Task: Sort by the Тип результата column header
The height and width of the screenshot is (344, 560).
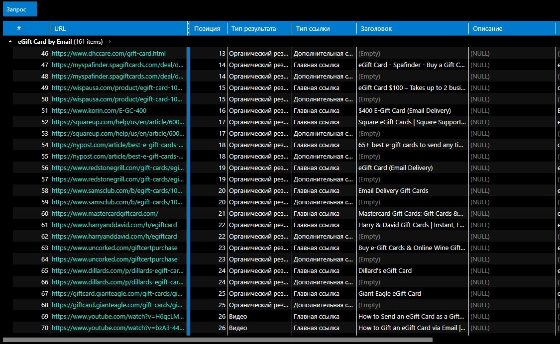Action: tap(259, 28)
